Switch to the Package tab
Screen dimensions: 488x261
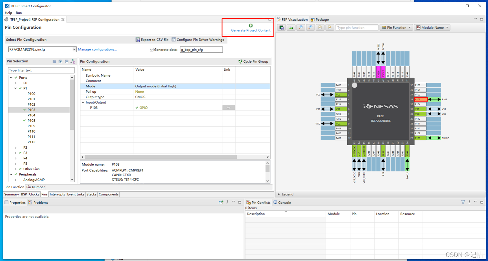pos(320,19)
